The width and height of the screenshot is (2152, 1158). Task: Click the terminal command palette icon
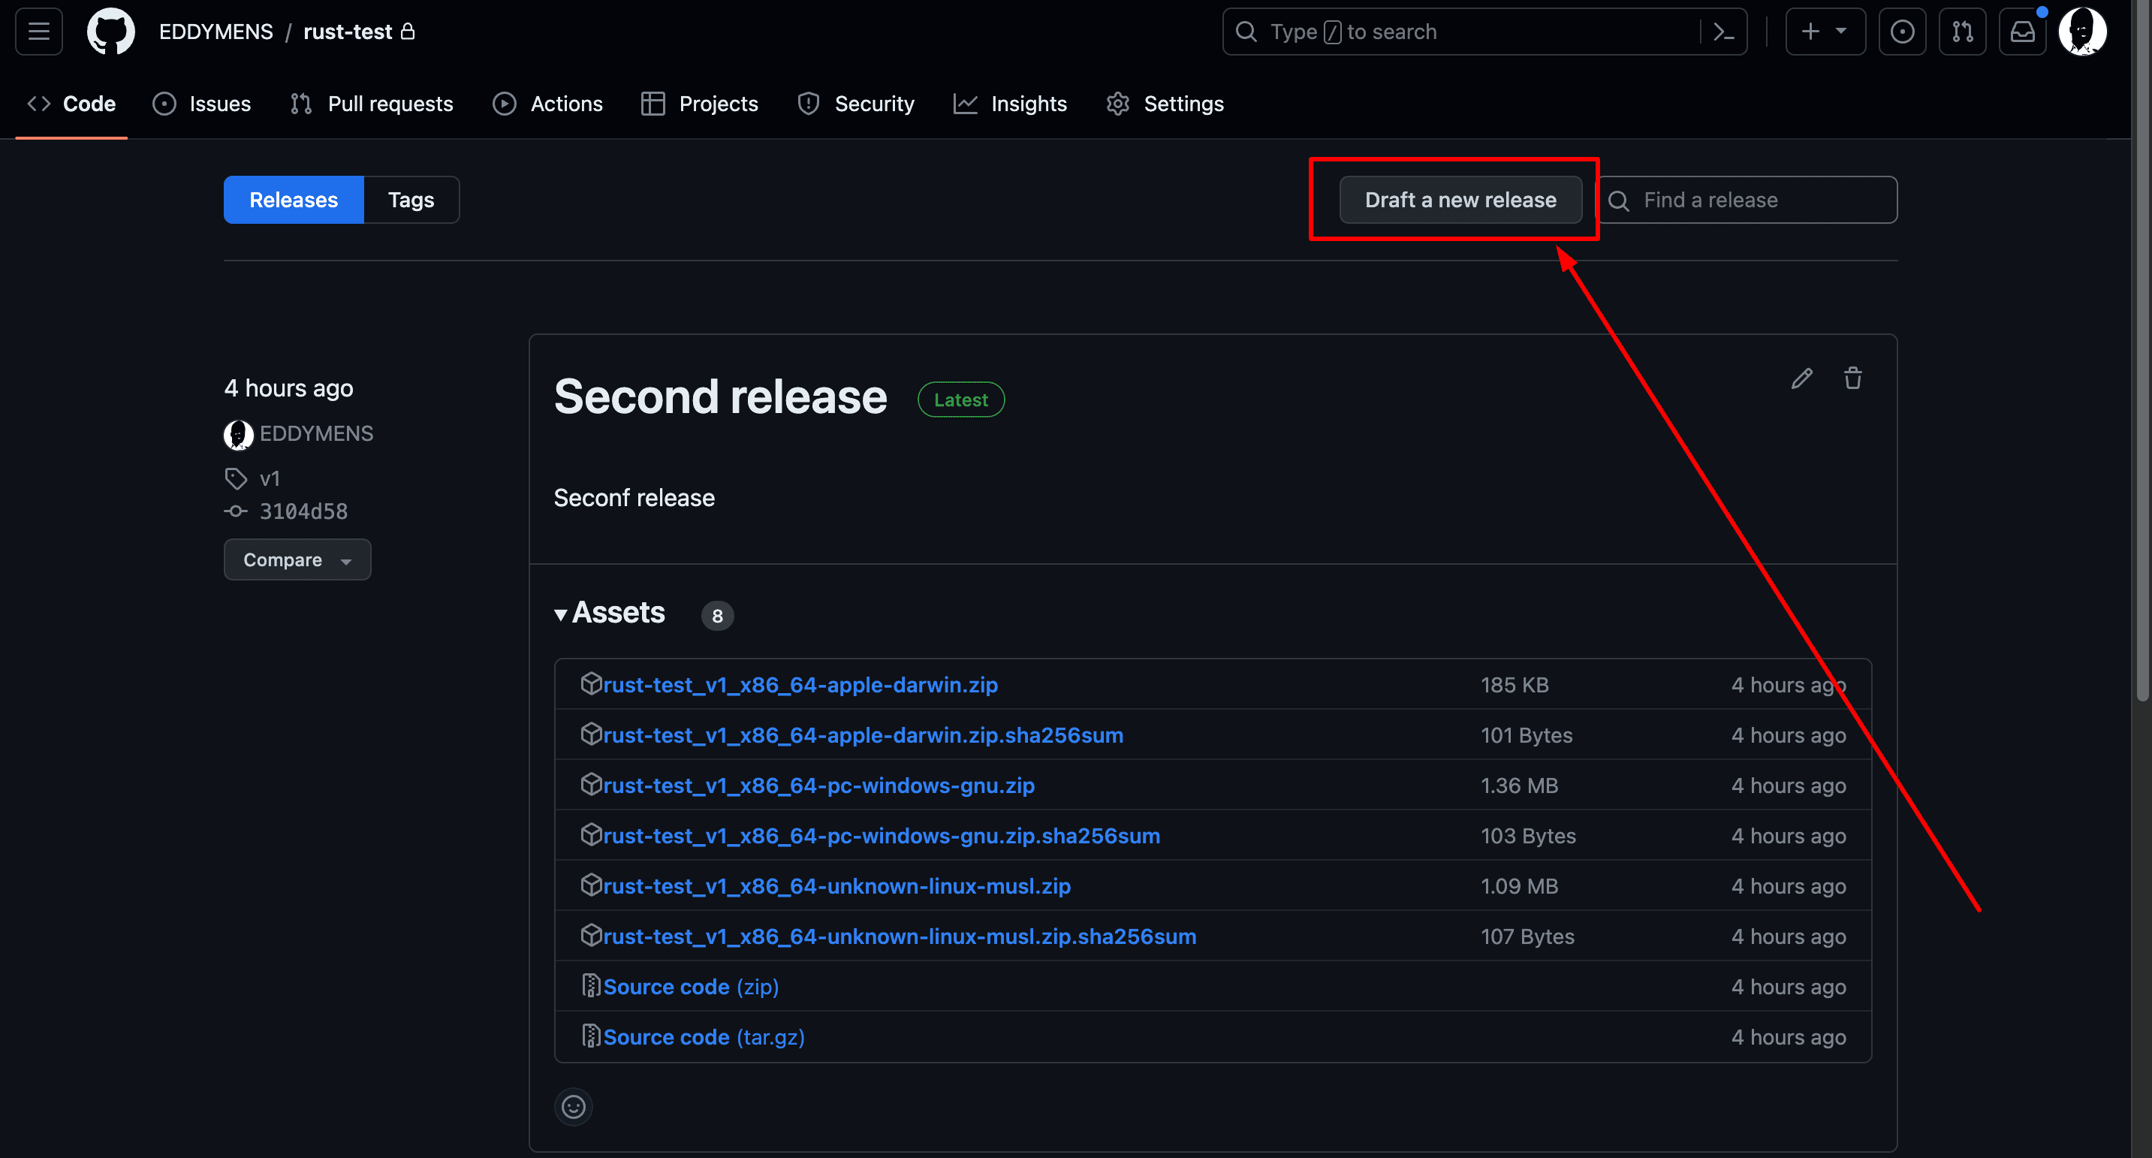tap(1723, 30)
